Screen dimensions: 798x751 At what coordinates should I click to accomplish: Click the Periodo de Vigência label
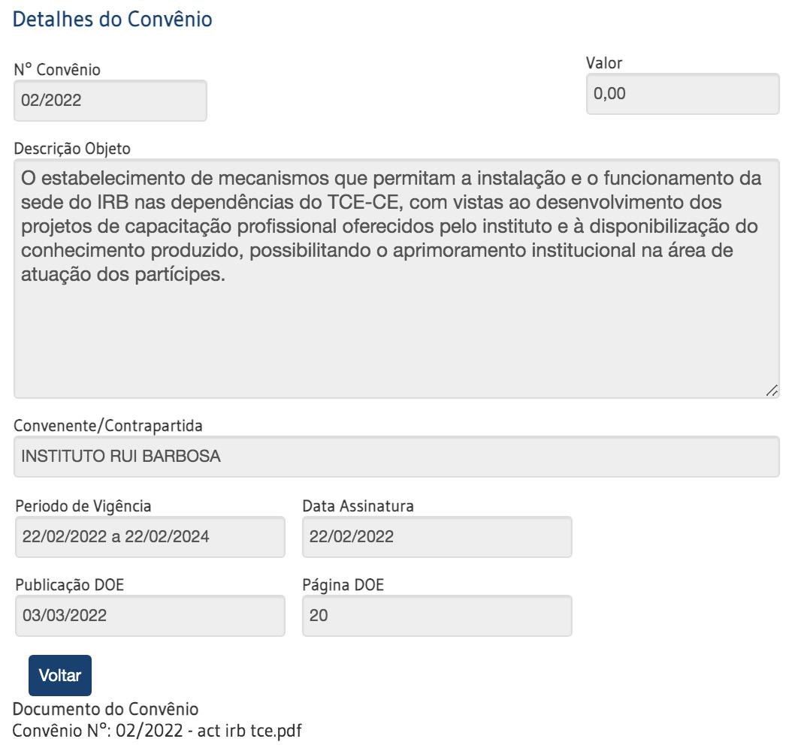tap(83, 506)
